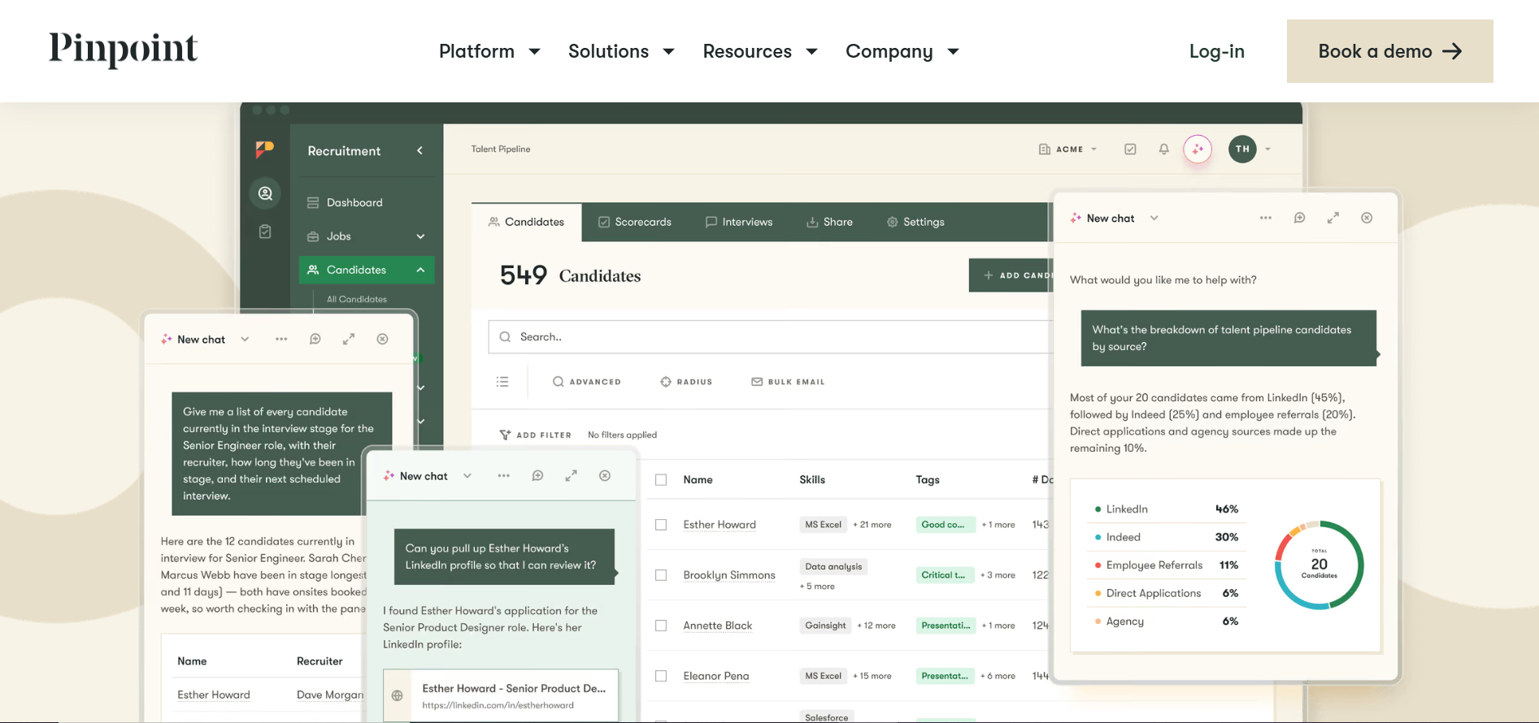Open New chat dropdown in right chat panel
This screenshot has width=1539, height=723.
pyautogui.click(x=1154, y=218)
